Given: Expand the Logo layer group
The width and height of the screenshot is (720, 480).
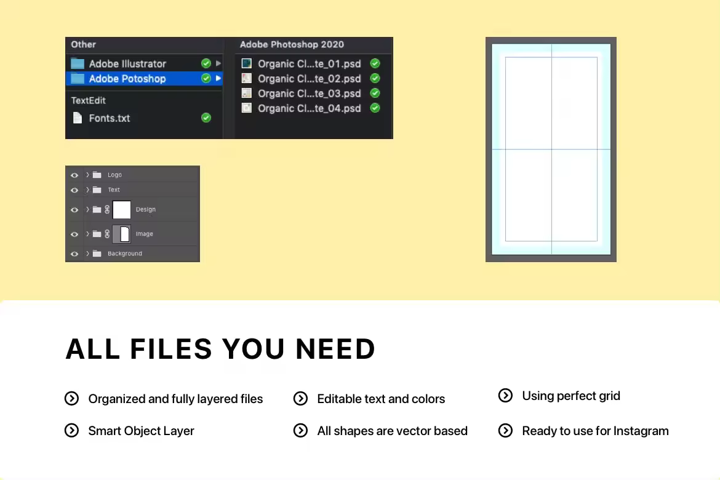Looking at the screenshot, I should [x=87, y=175].
